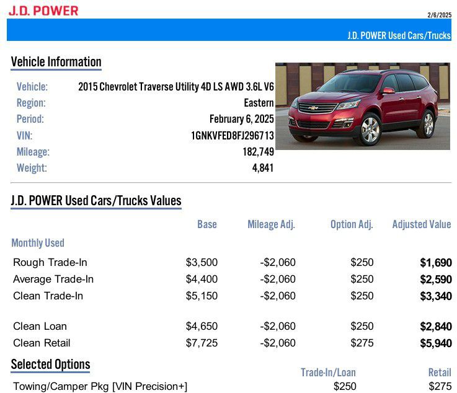Click Clean Trade-In adjusted value $3,340
457x393 pixels.
pos(436,296)
